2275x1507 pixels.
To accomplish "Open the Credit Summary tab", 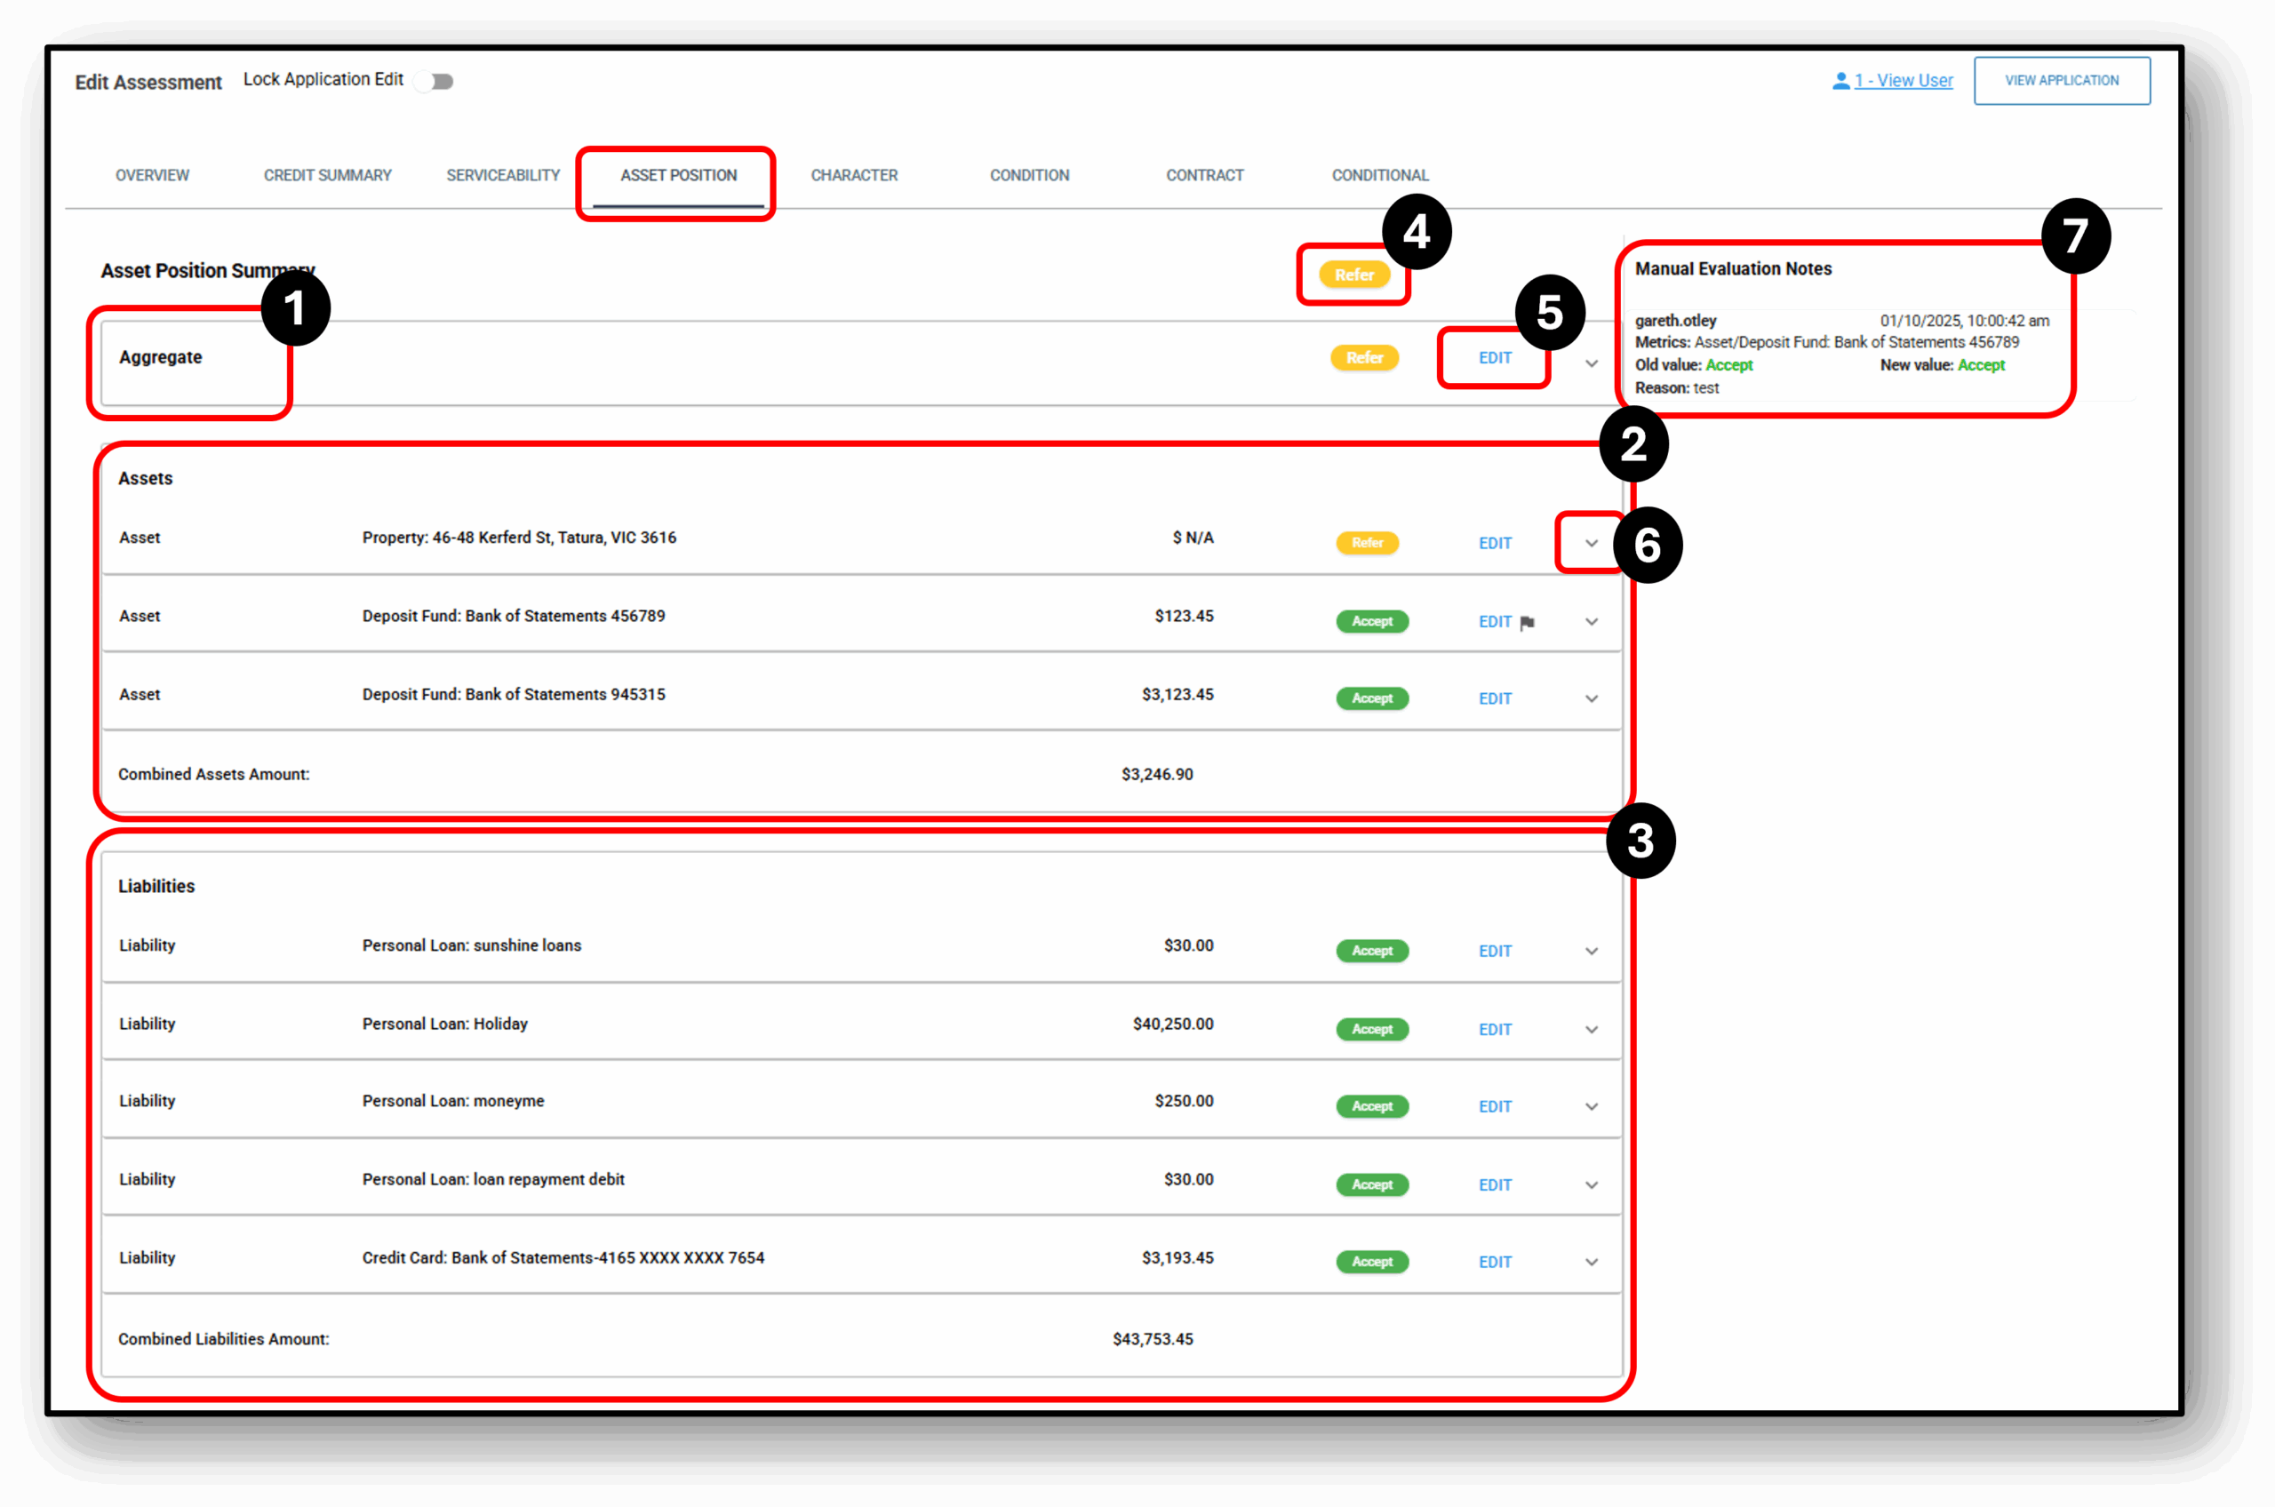I will [328, 175].
